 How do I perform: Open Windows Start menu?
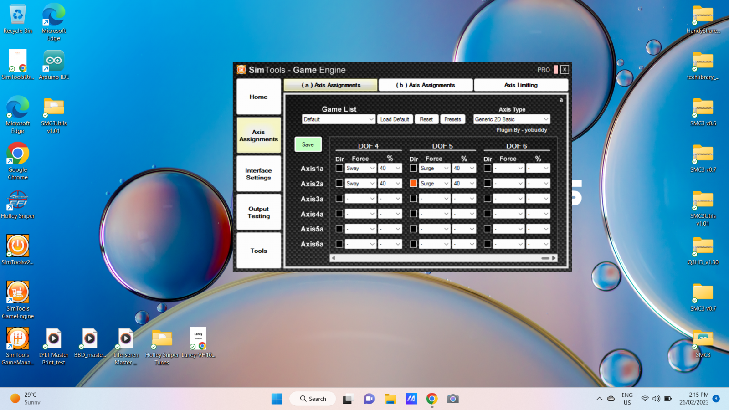[x=277, y=399]
